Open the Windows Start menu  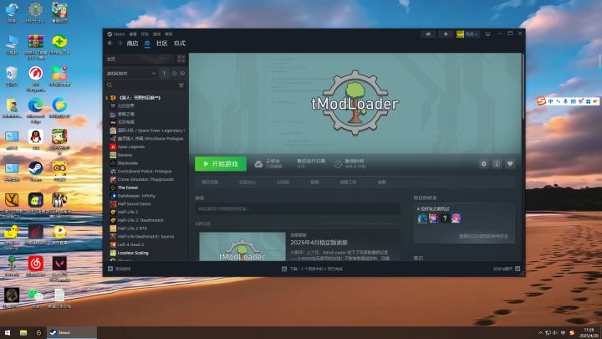tap(8, 333)
